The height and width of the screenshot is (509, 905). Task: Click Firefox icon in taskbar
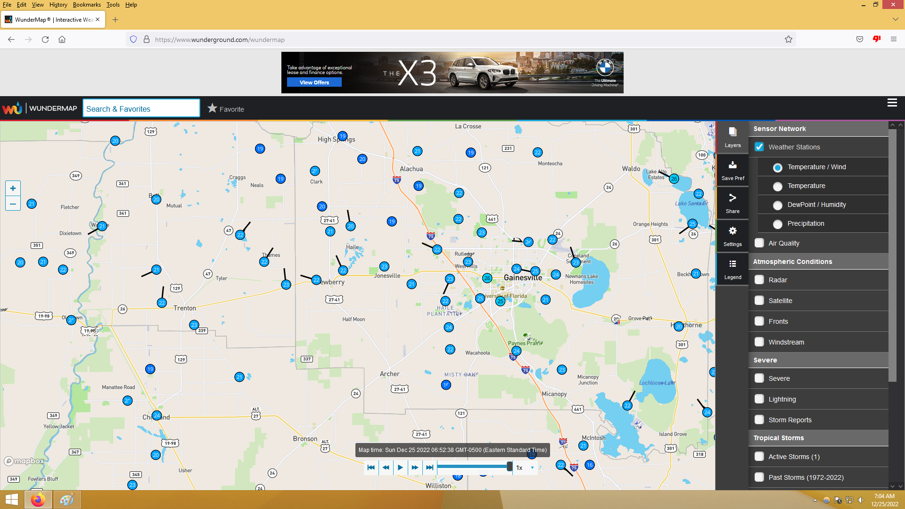click(x=38, y=500)
